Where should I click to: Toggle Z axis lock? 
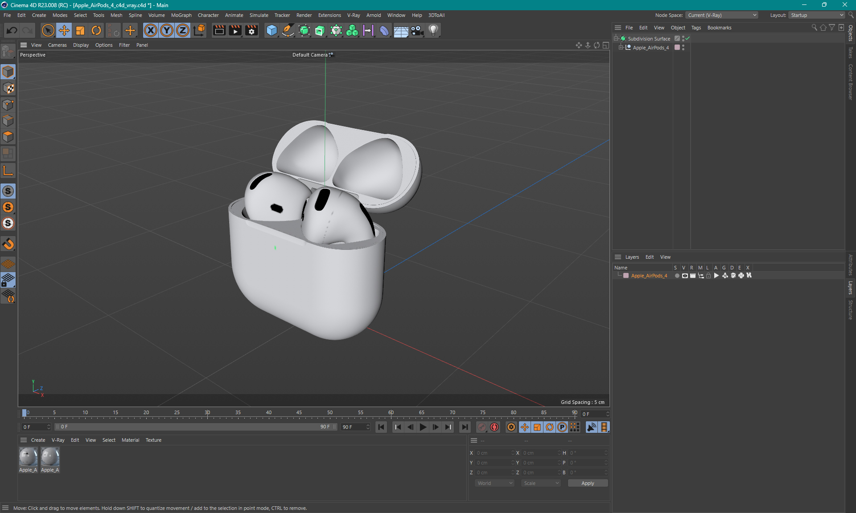pos(183,30)
